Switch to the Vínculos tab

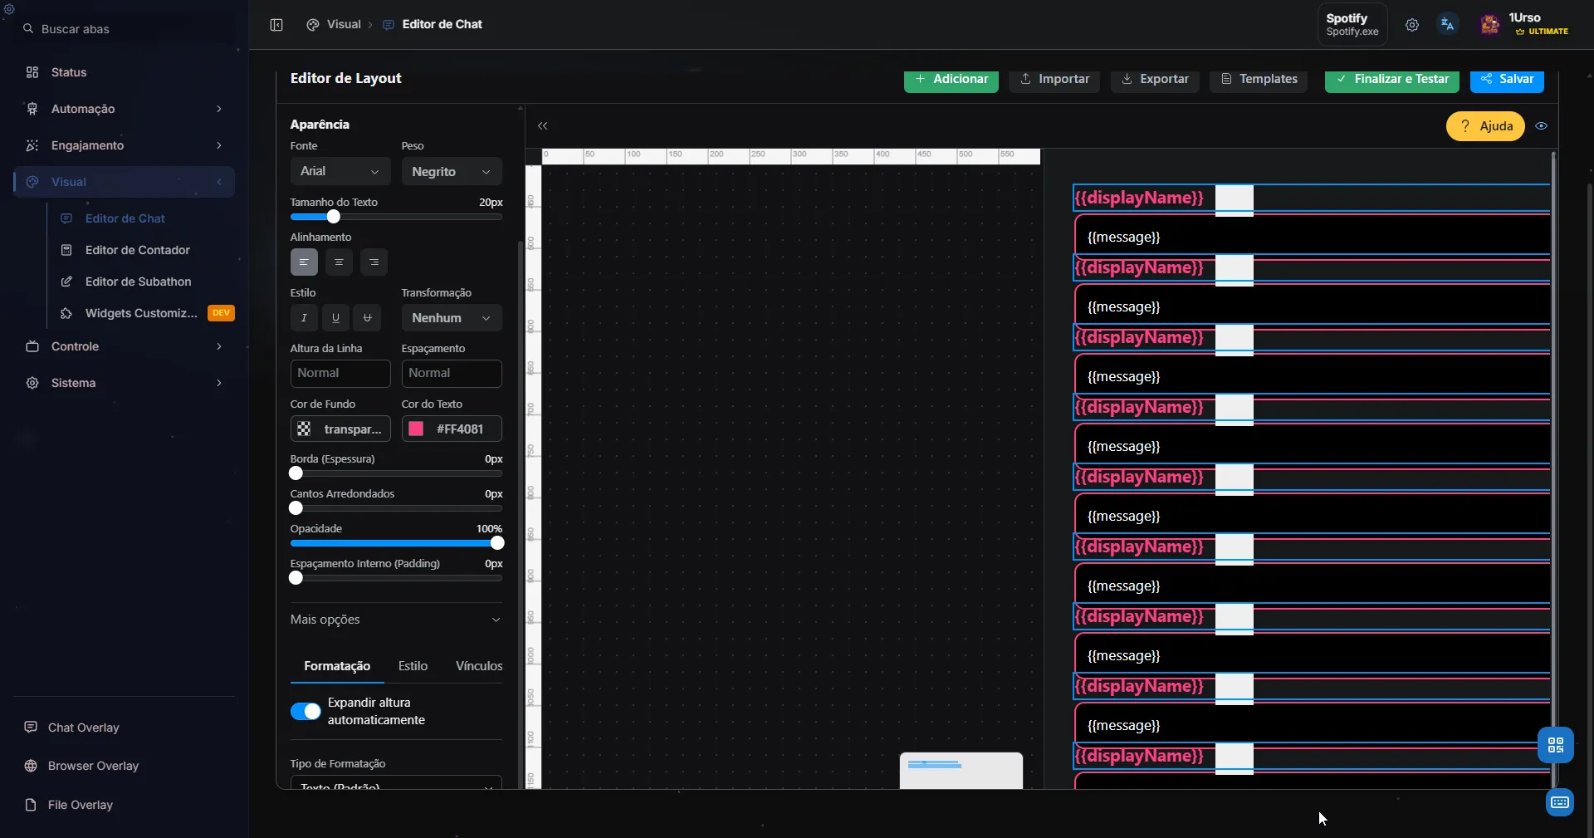477,666
